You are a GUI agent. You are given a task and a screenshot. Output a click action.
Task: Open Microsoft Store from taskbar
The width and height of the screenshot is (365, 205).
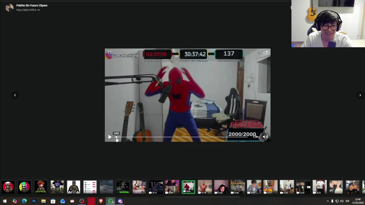tap(53, 201)
